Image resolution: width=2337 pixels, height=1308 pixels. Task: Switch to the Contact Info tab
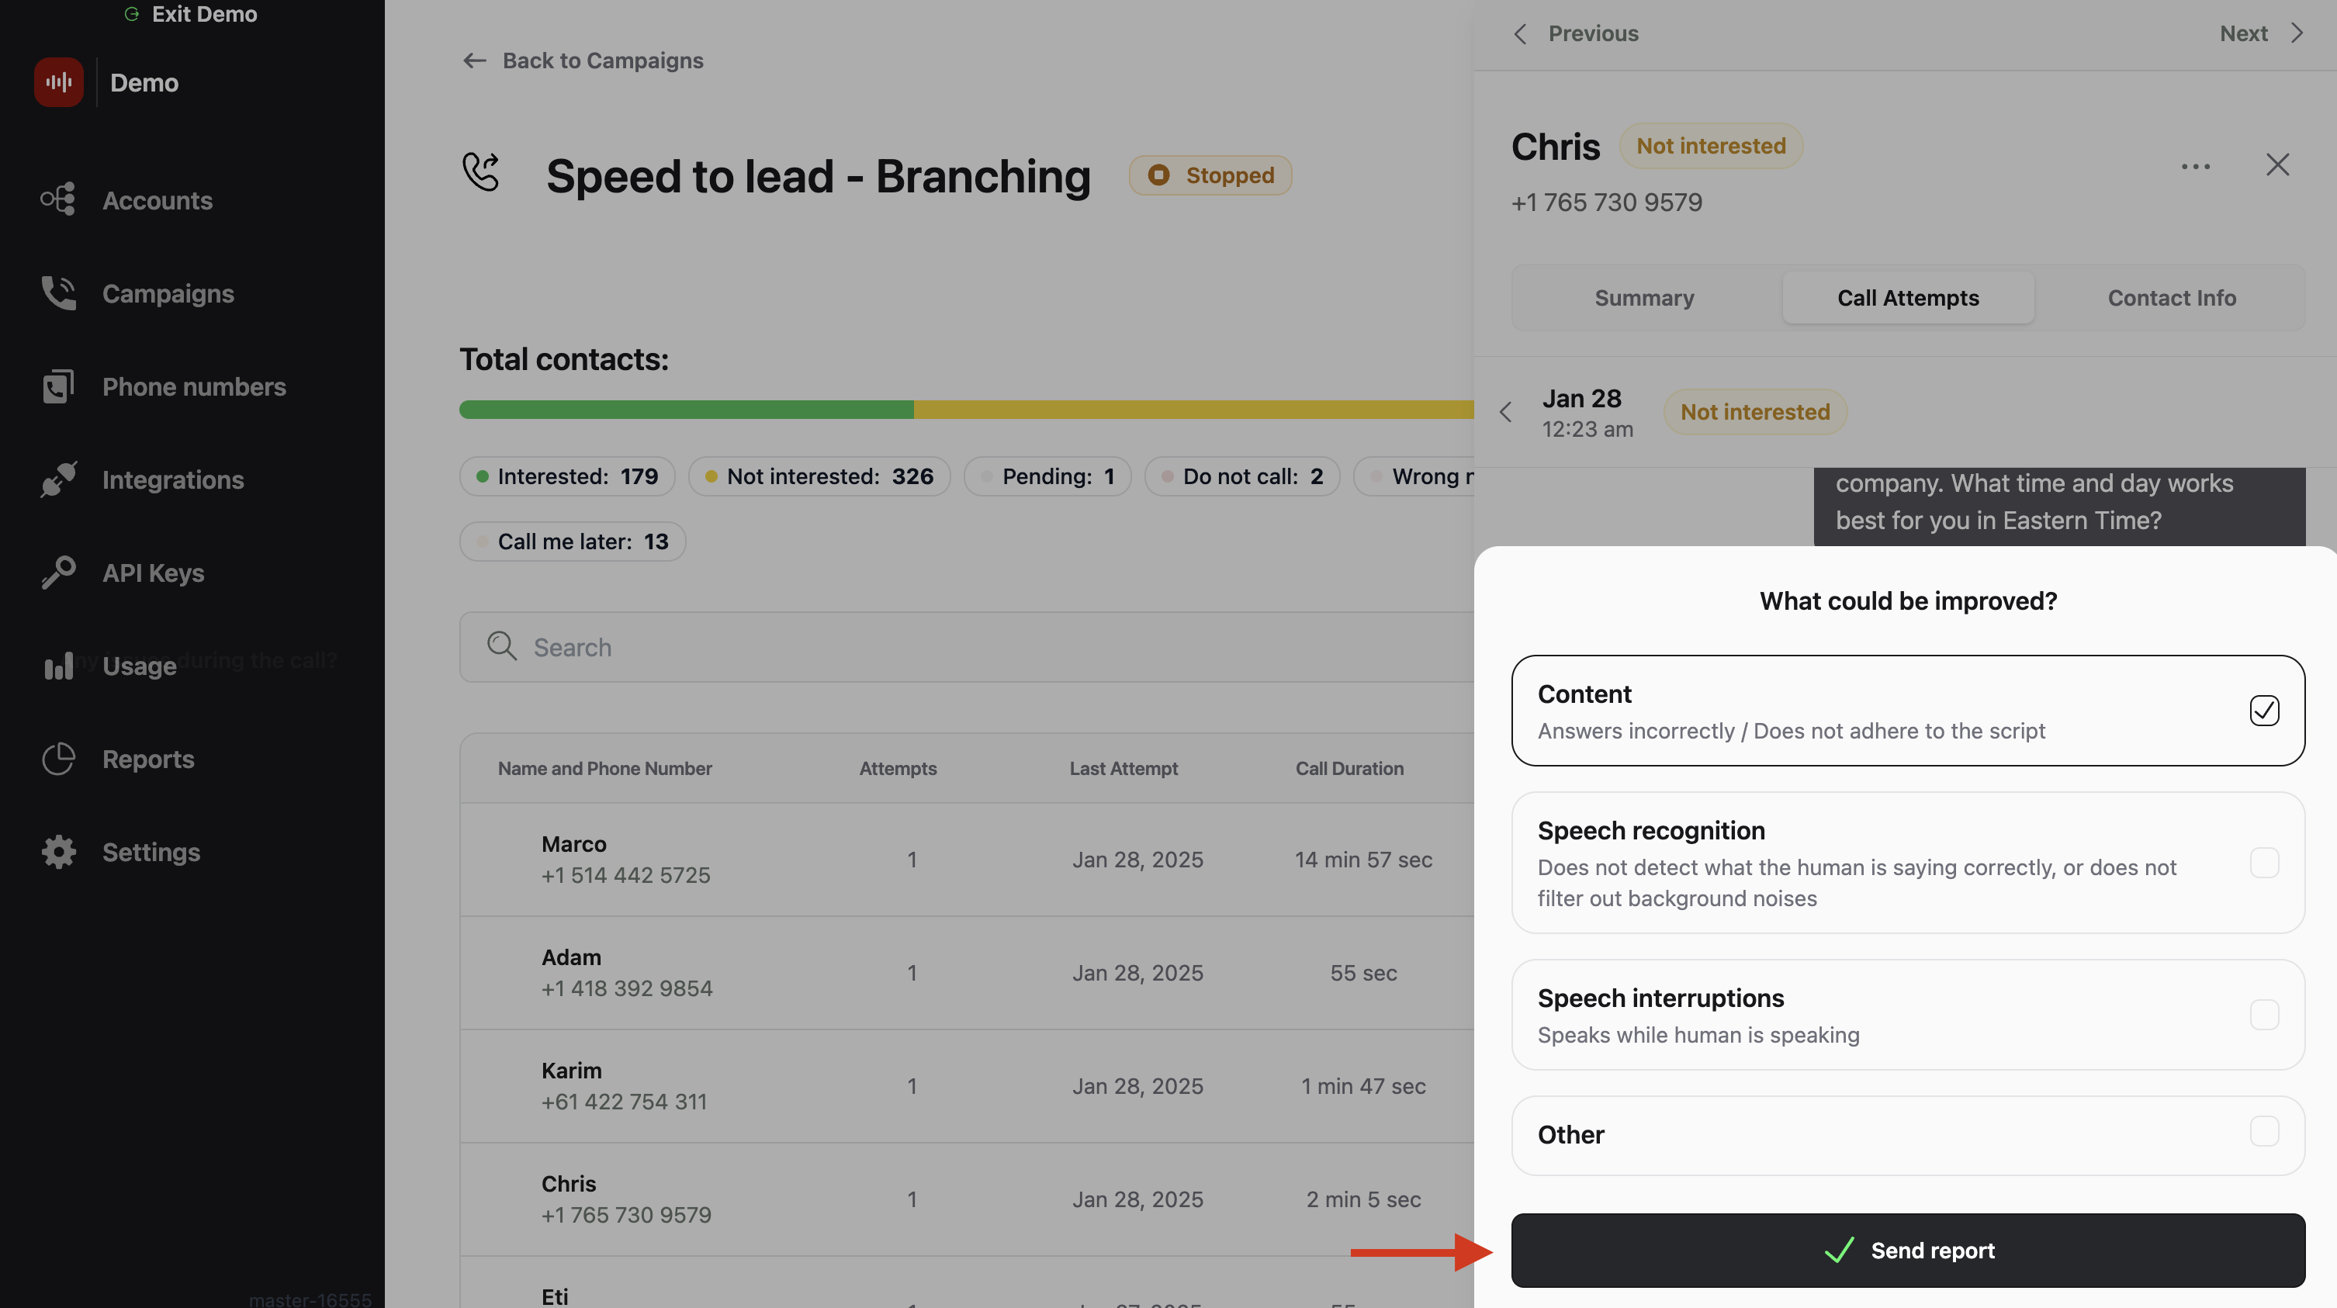click(x=2171, y=298)
